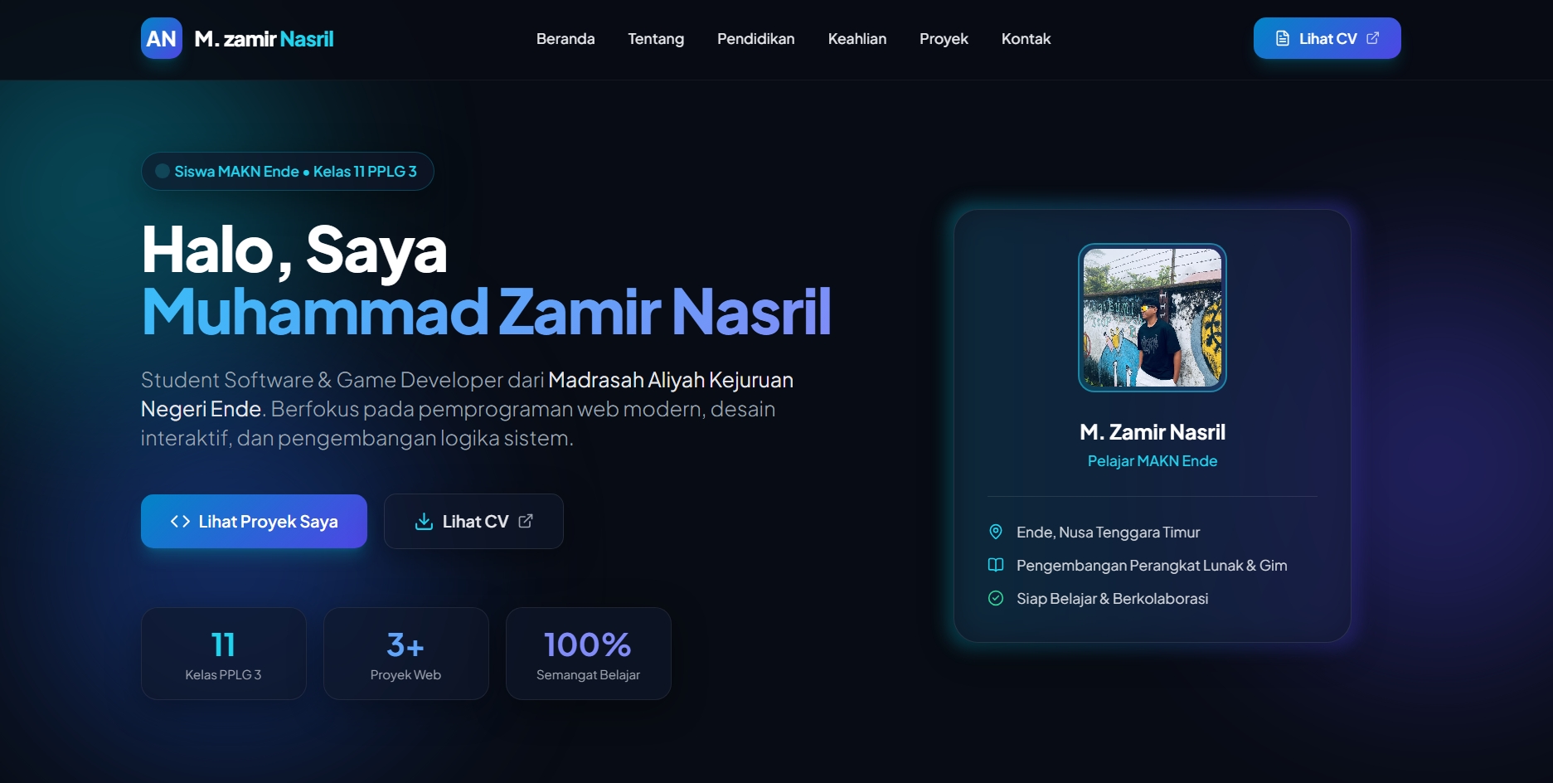1553x783 pixels.
Task: Select Kontak in the navigation
Action: pyautogui.click(x=1026, y=39)
